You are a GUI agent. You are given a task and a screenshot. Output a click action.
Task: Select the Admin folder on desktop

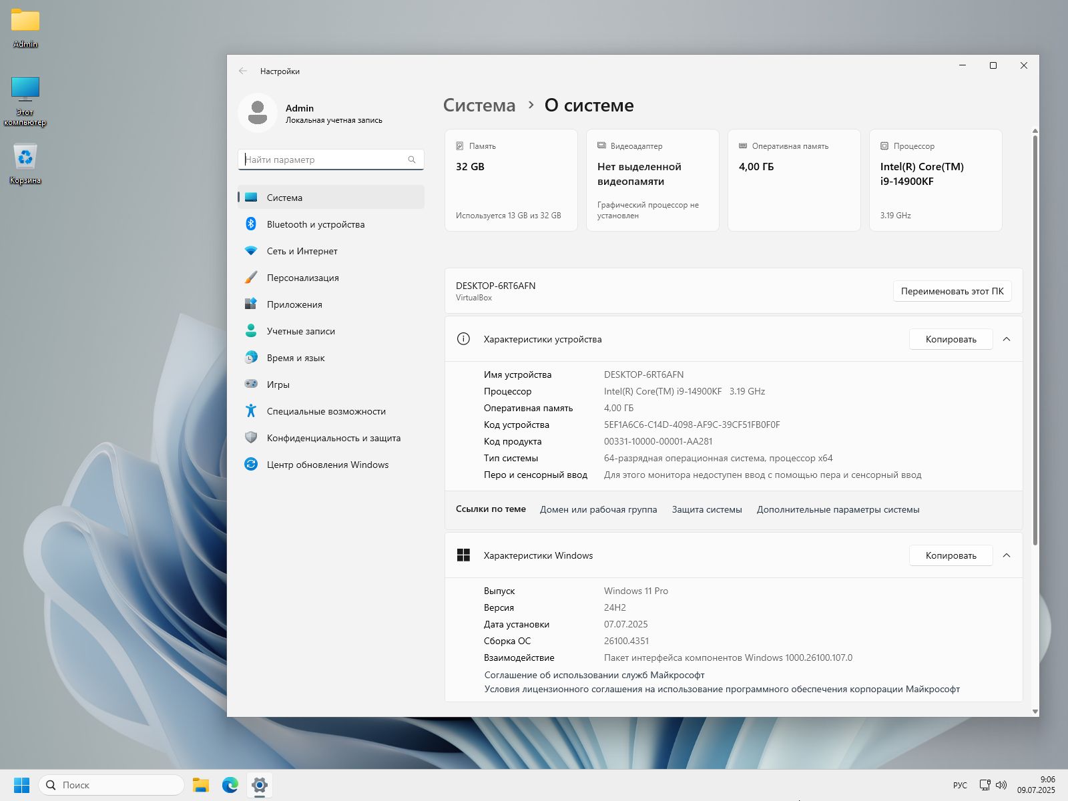point(25,29)
